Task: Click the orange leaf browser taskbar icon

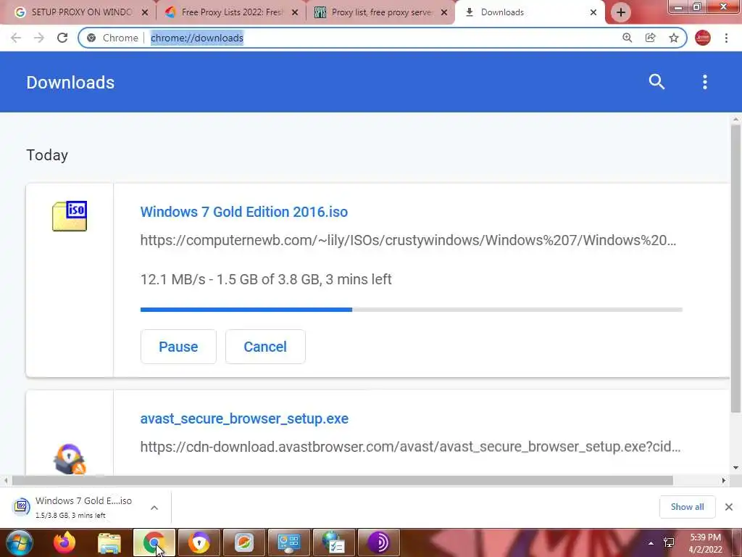Action: click(244, 542)
